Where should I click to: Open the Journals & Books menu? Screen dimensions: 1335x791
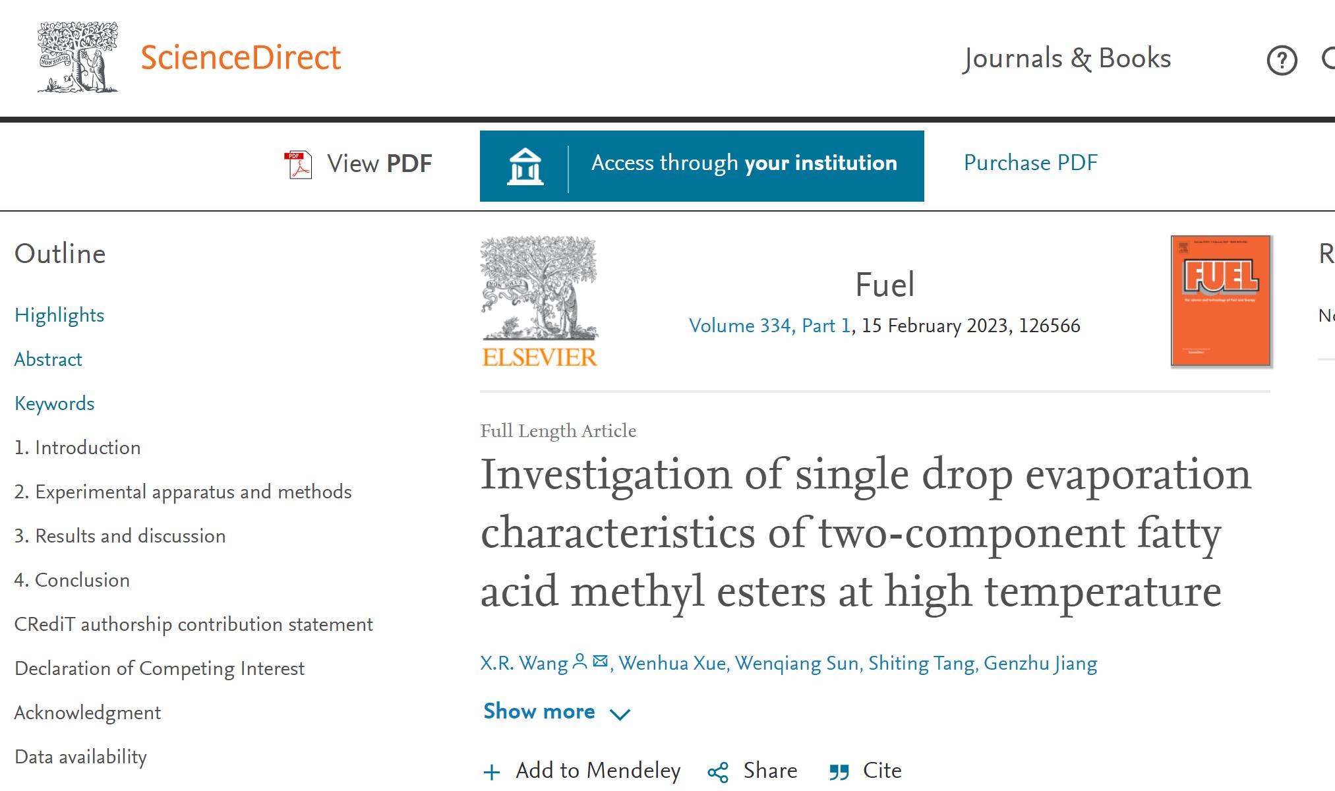(1067, 59)
